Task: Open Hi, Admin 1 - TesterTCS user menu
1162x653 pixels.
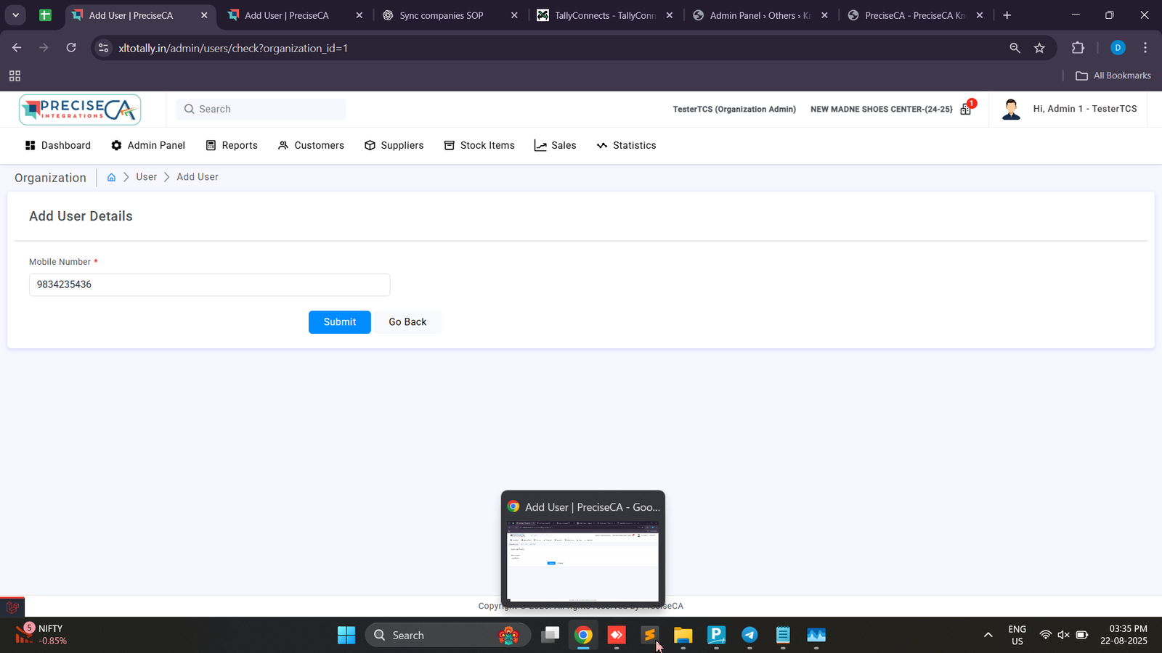Action: tap(1084, 109)
